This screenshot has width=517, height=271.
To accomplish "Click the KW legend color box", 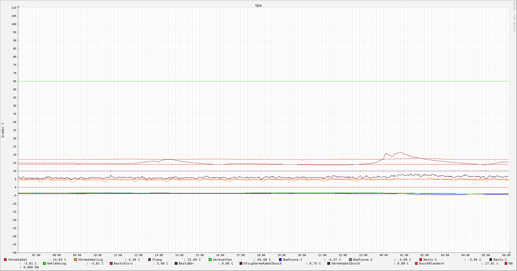I will click(506, 263).
